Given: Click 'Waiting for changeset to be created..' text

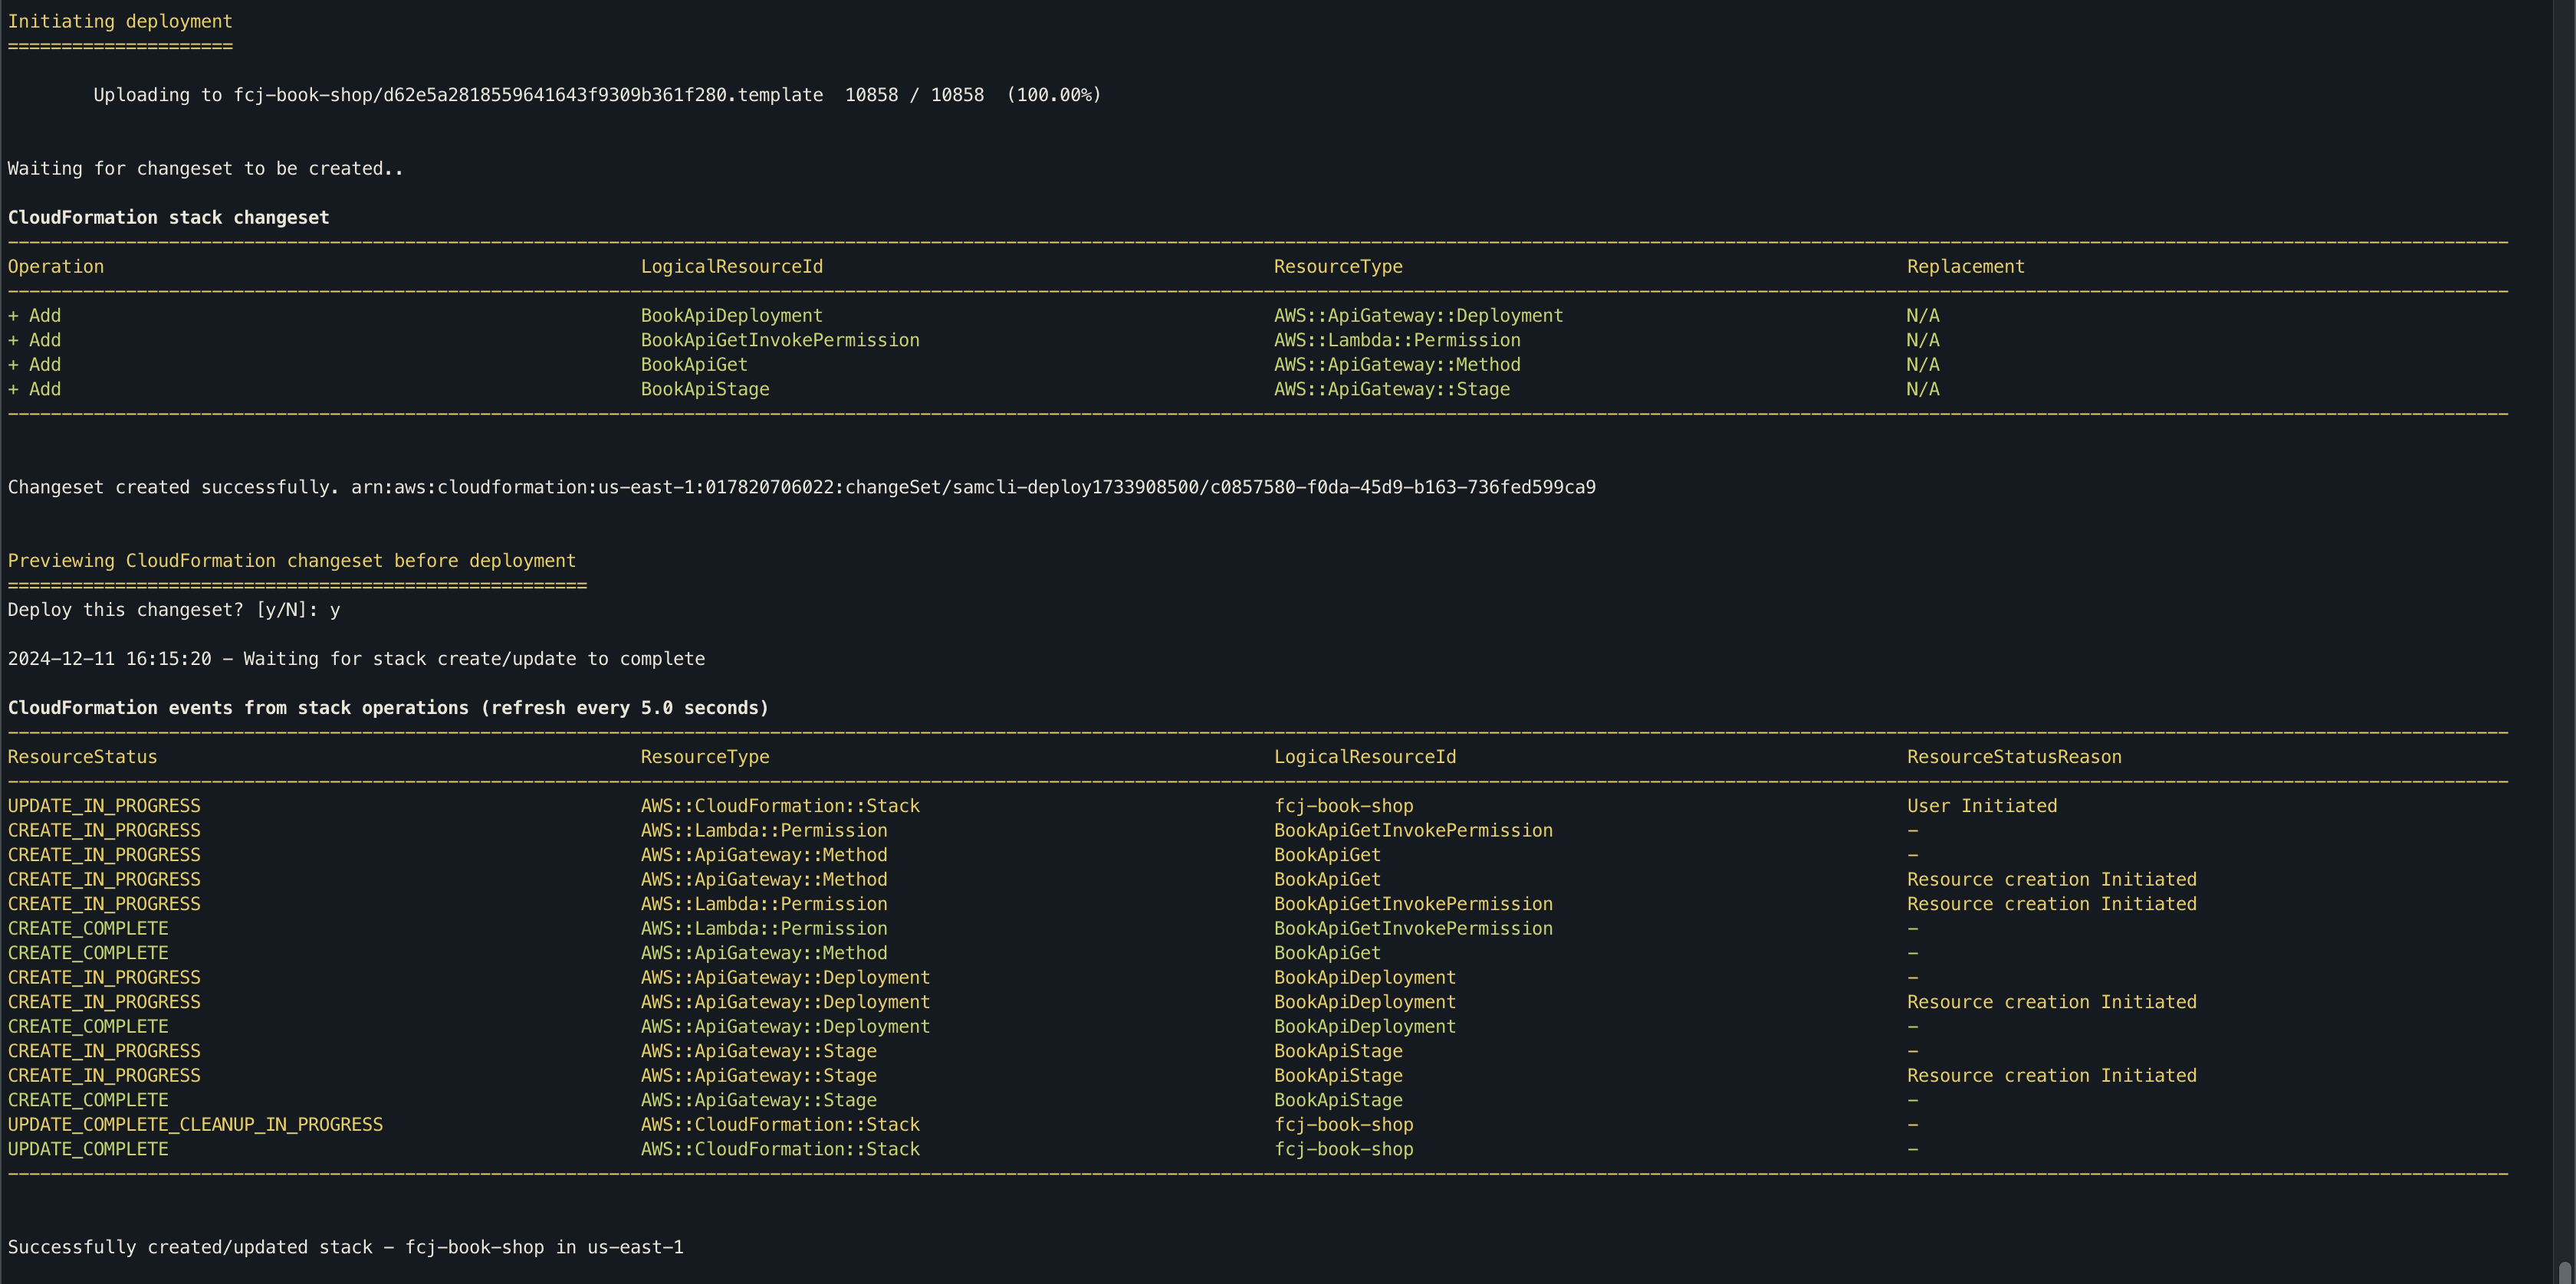Looking at the screenshot, I should point(205,169).
